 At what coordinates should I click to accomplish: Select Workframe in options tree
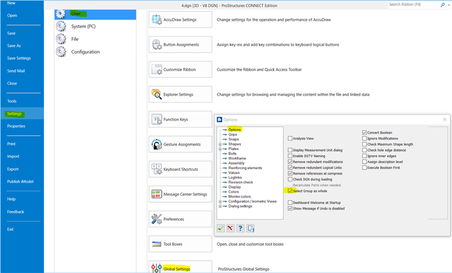pos(237,158)
